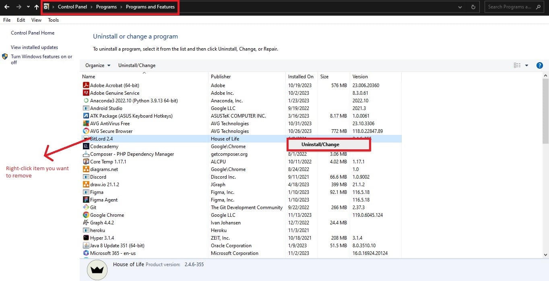Click the Oracle Corporation publisher cell
The image size is (549, 281).
tap(231, 245)
